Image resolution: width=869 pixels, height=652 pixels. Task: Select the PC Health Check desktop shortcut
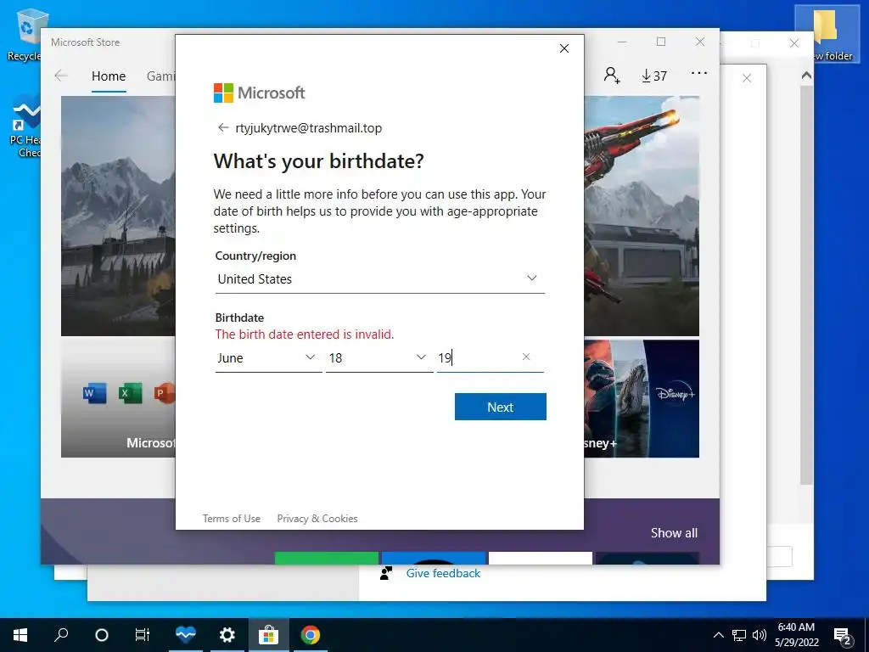(25, 126)
